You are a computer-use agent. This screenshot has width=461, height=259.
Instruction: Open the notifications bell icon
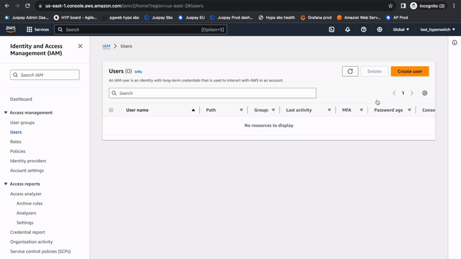click(347, 29)
